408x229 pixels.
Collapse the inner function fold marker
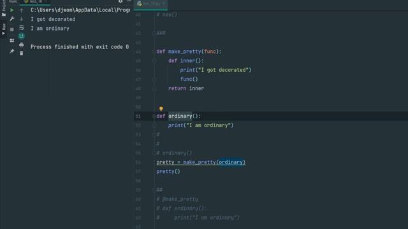[154, 61]
